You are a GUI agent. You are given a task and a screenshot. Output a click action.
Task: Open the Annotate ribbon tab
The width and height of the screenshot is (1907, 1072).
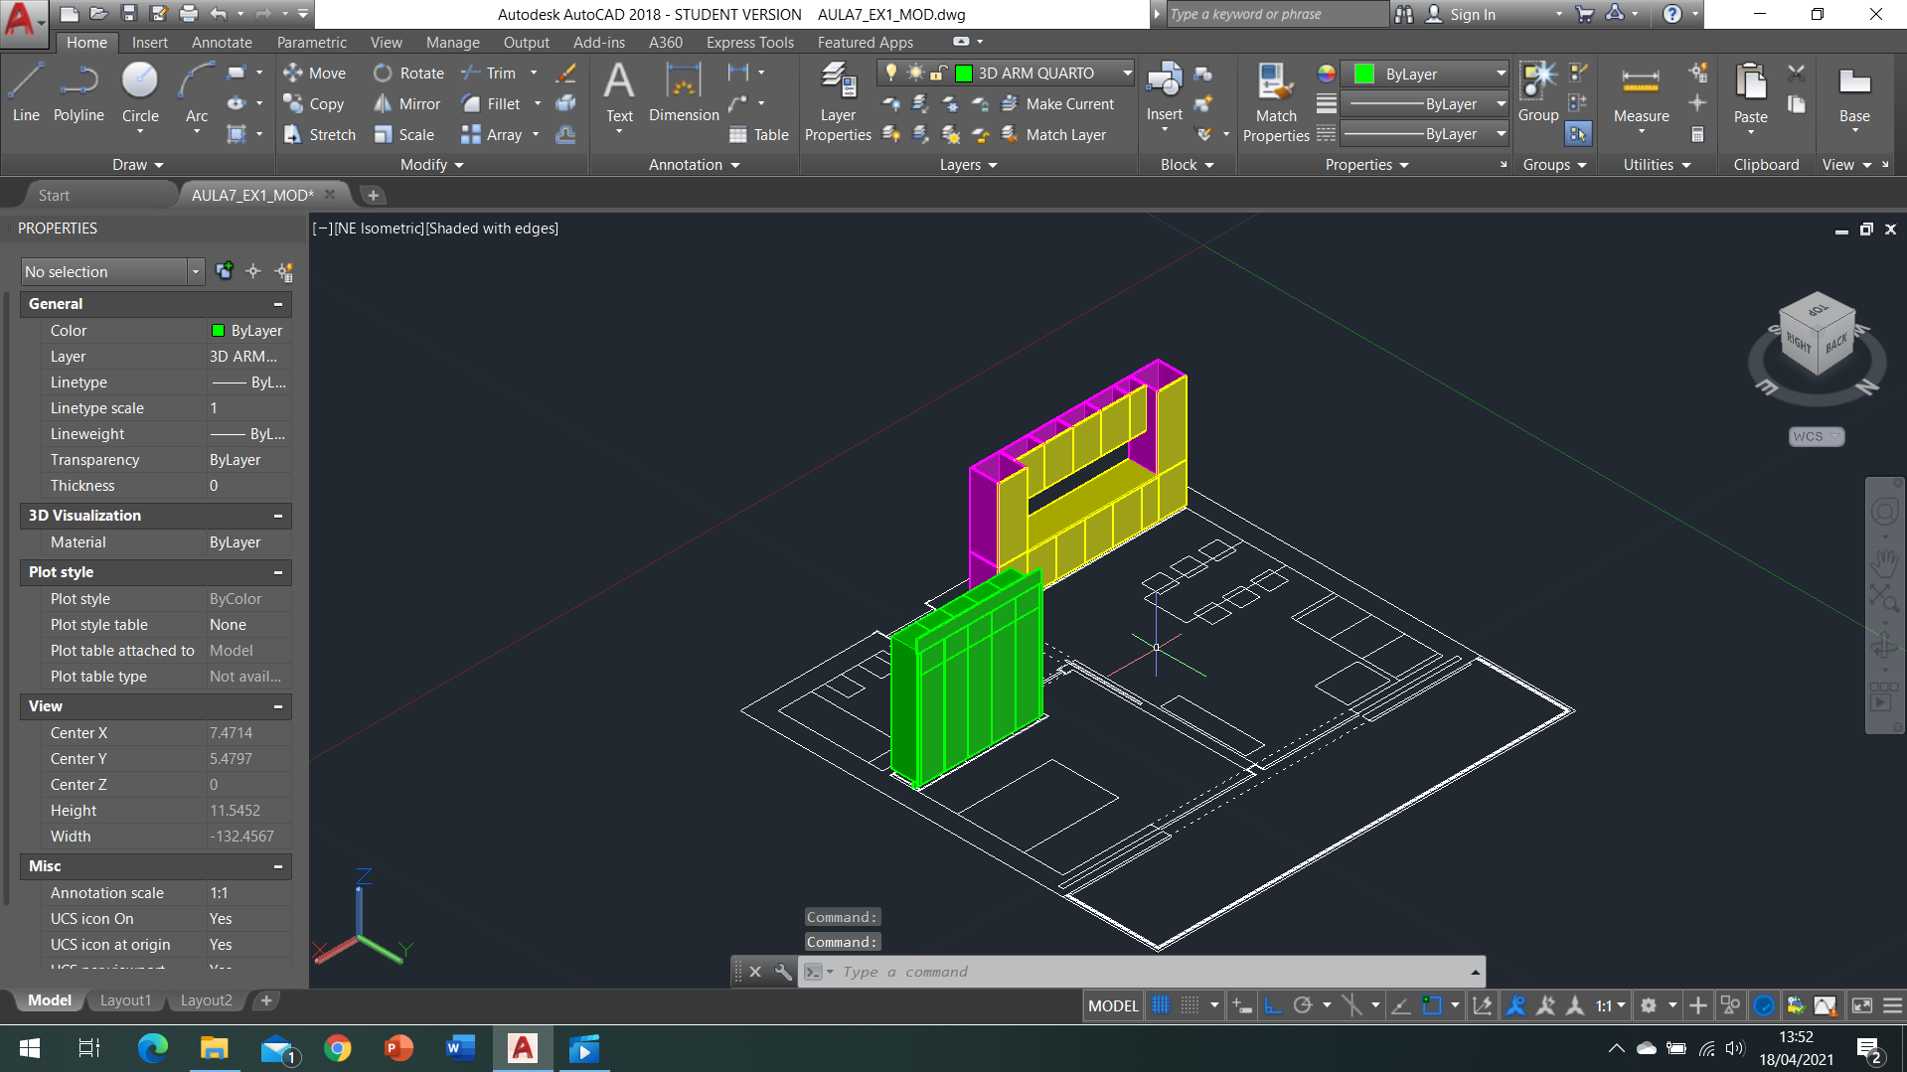222,43
